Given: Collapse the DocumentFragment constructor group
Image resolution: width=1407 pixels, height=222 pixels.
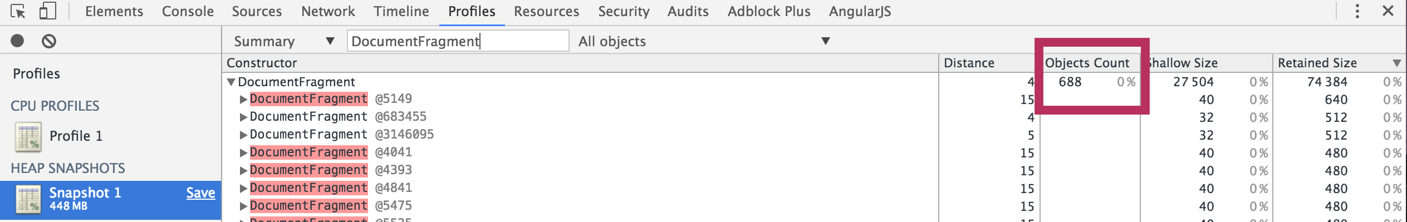Looking at the screenshot, I should [231, 82].
